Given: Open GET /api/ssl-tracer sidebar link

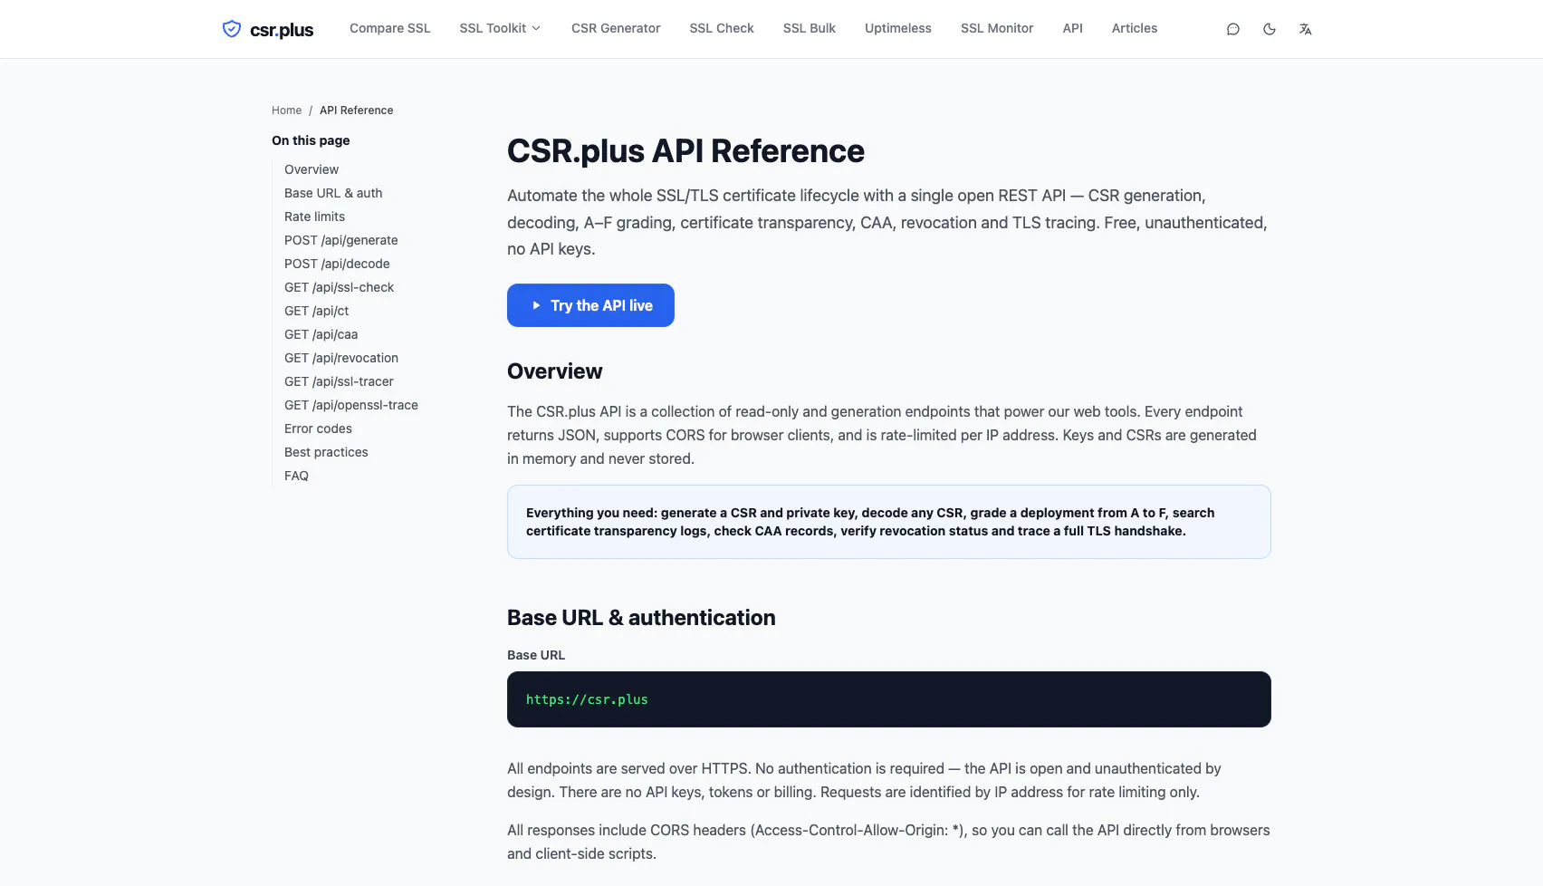Looking at the screenshot, I should coord(339,381).
